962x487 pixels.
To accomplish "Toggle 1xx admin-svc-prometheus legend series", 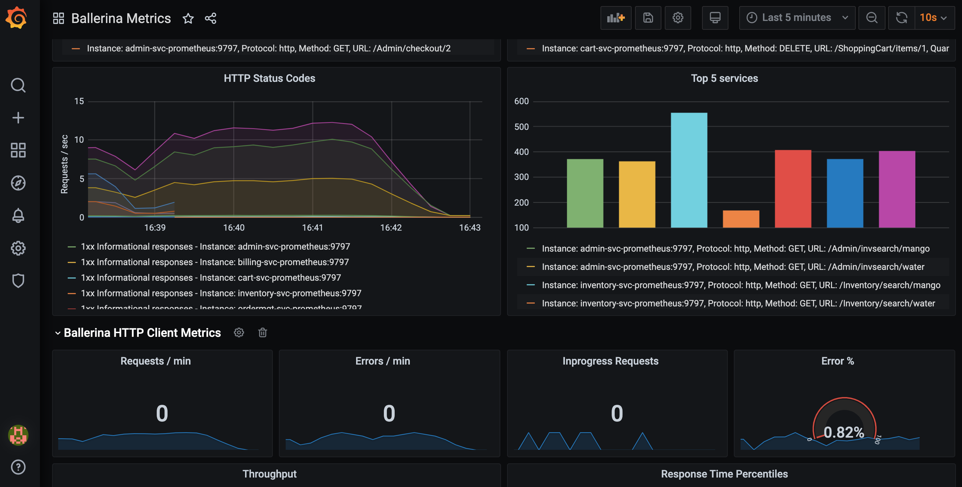I will click(216, 247).
